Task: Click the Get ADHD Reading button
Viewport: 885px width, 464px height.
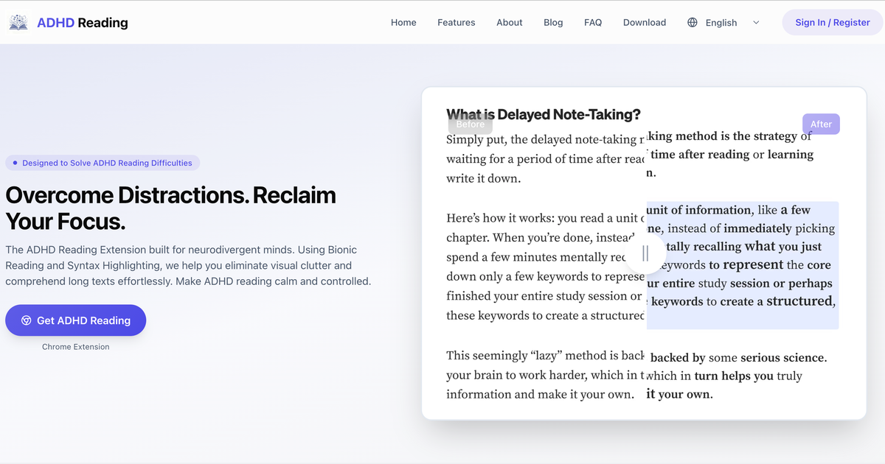Action: click(x=75, y=320)
